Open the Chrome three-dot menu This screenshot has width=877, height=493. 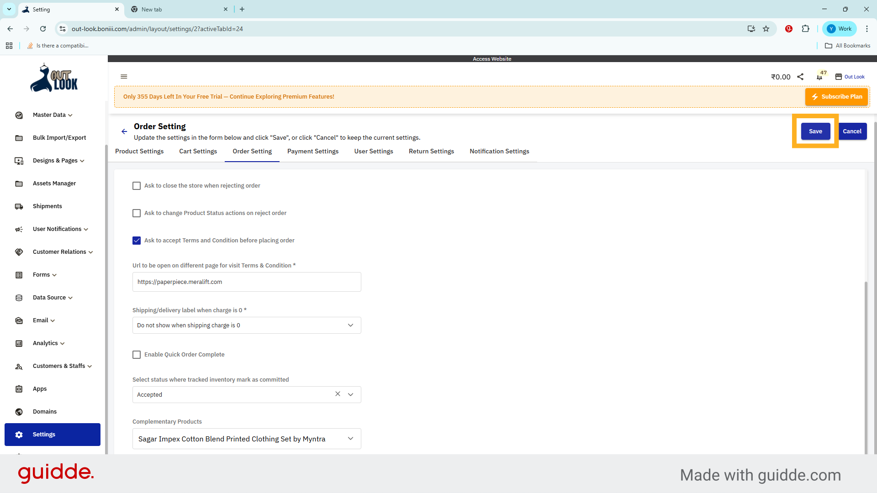pyautogui.click(x=867, y=29)
